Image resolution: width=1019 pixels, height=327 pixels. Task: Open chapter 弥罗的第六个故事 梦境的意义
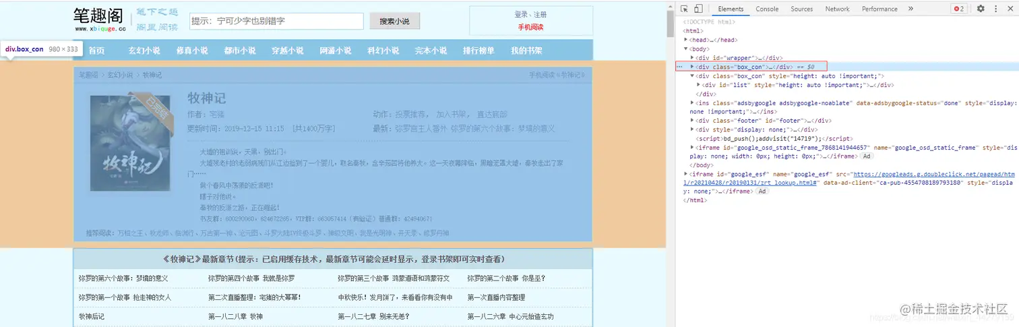point(123,278)
